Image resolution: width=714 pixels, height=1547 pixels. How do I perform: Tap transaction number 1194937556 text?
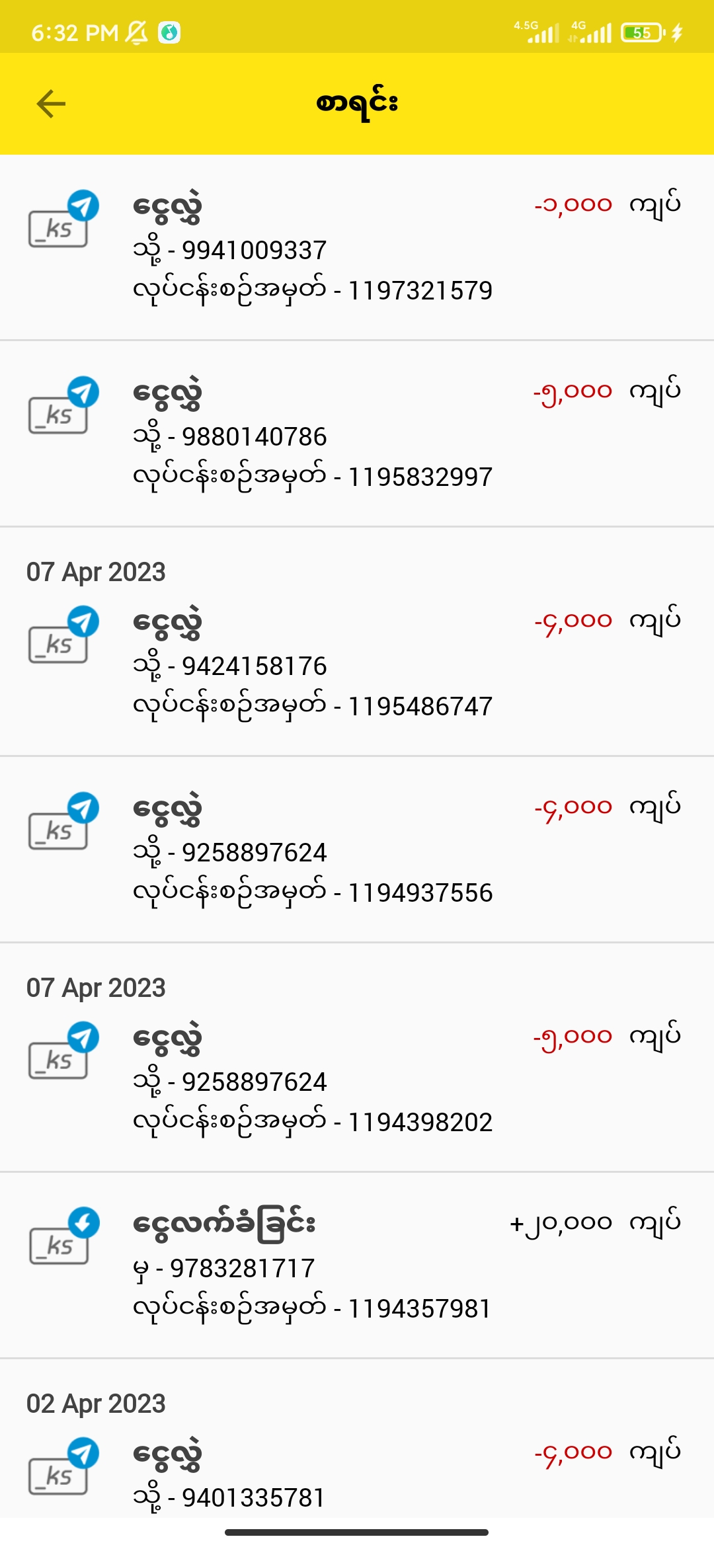coord(420,892)
